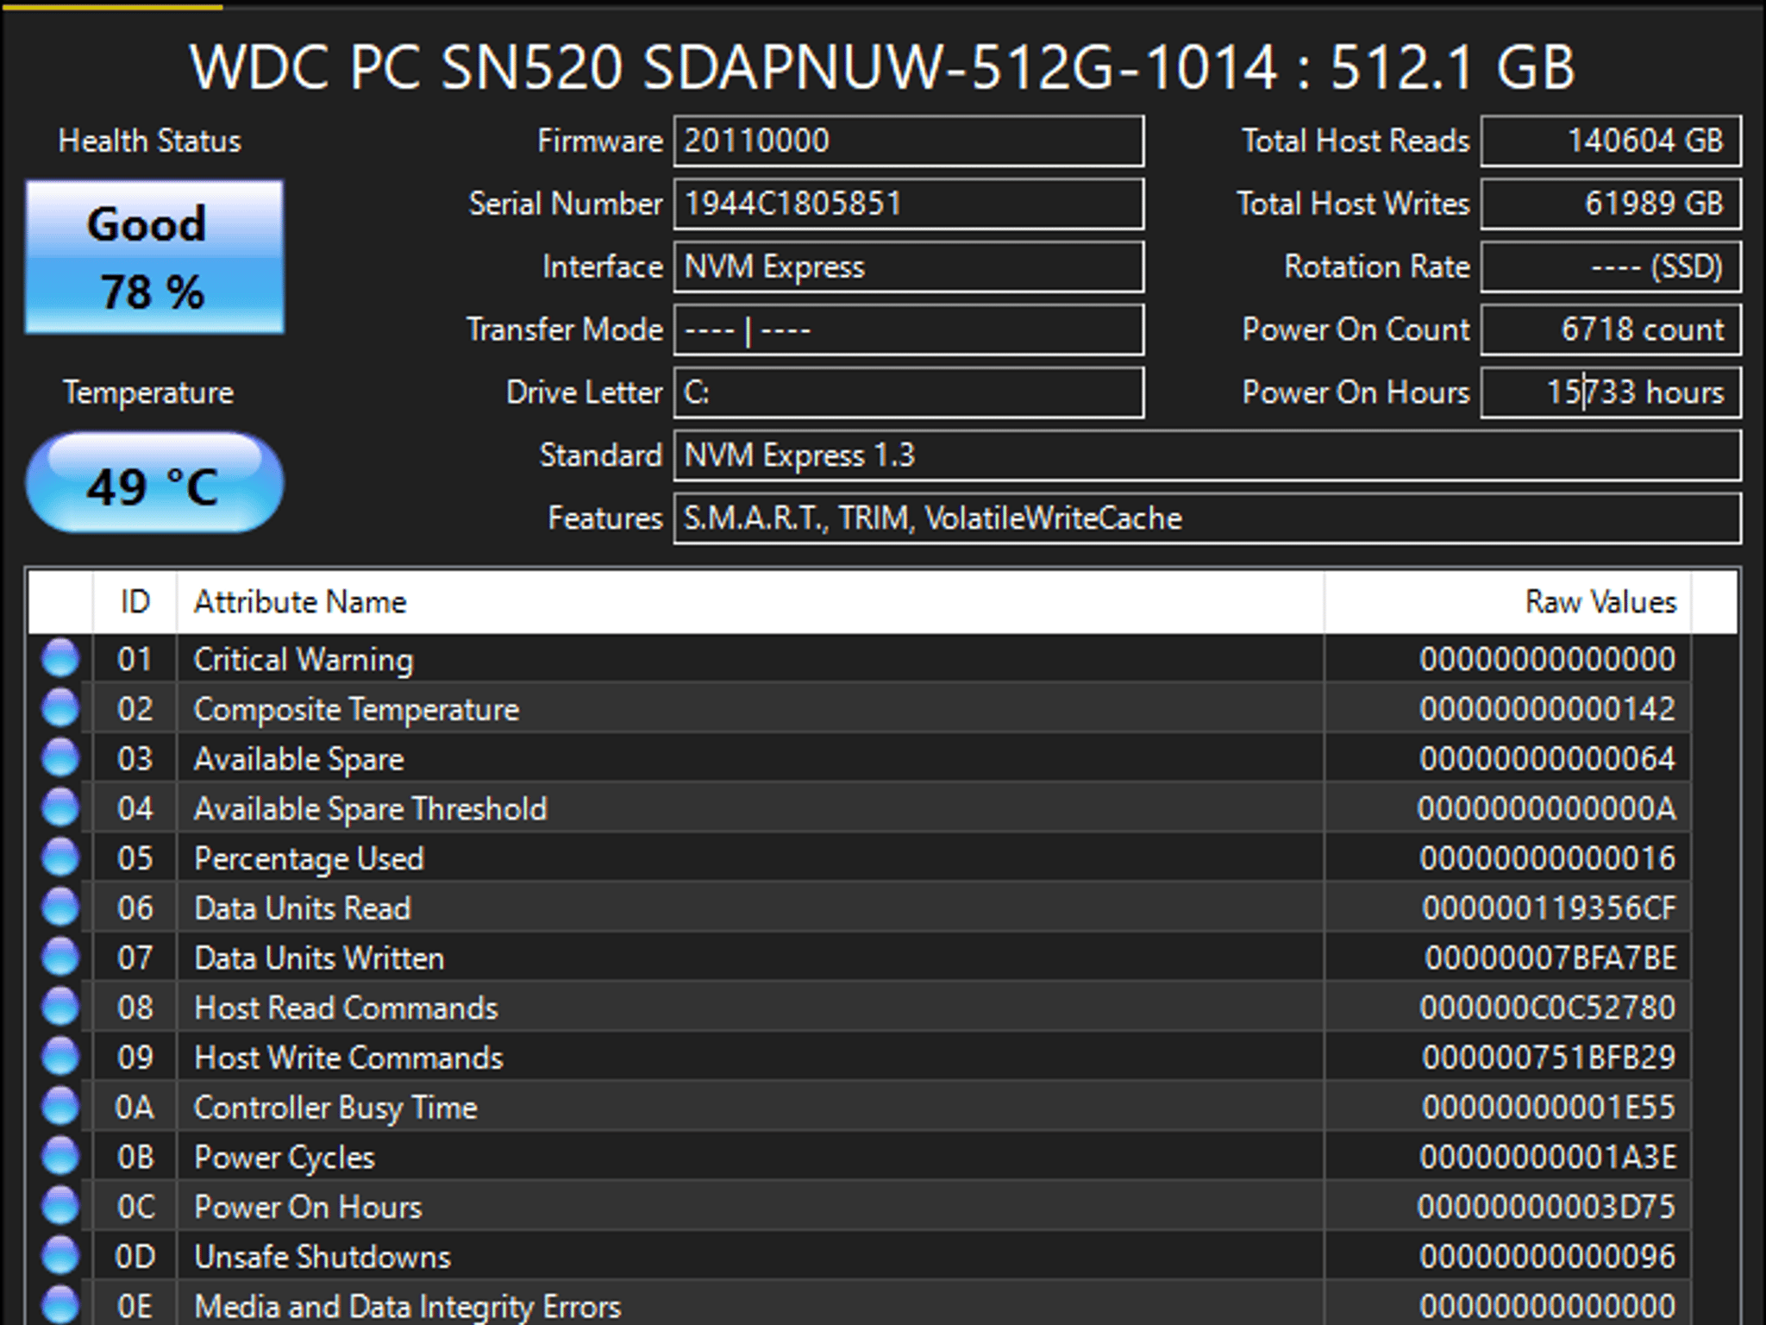The width and height of the screenshot is (1766, 1325).
Task: Click status orb for Data Units Read
Action: point(60,908)
